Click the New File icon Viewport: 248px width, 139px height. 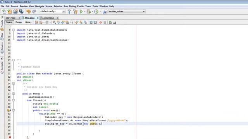point(4,12)
